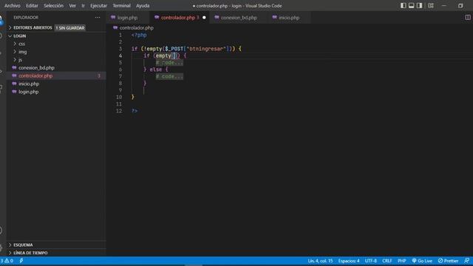The image size is (473, 266).
Task: Open Ejecutar menu
Action: click(x=98, y=6)
